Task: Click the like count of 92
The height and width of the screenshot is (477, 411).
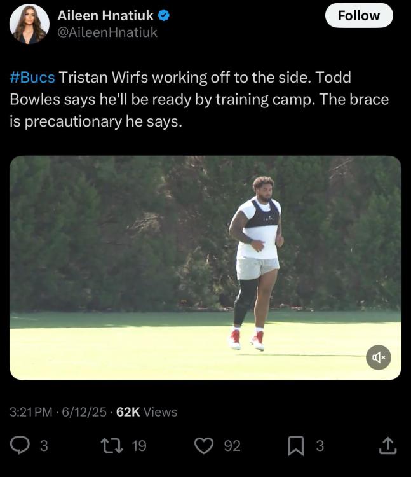Action: point(232,446)
